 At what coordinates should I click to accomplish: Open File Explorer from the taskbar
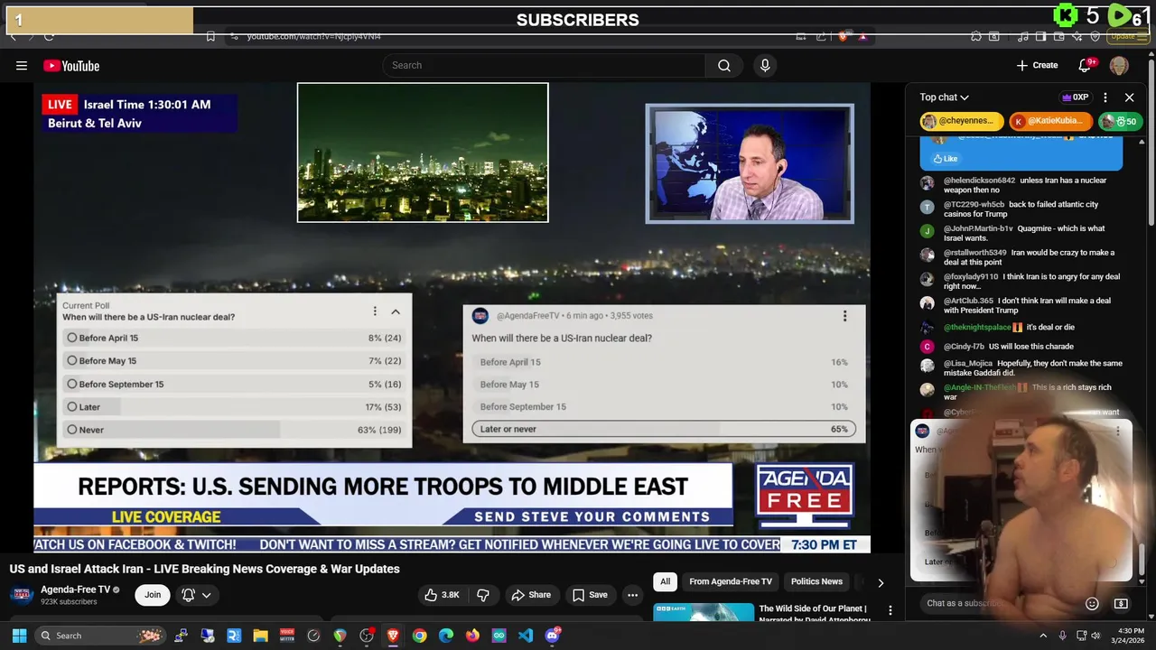(x=260, y=636)
